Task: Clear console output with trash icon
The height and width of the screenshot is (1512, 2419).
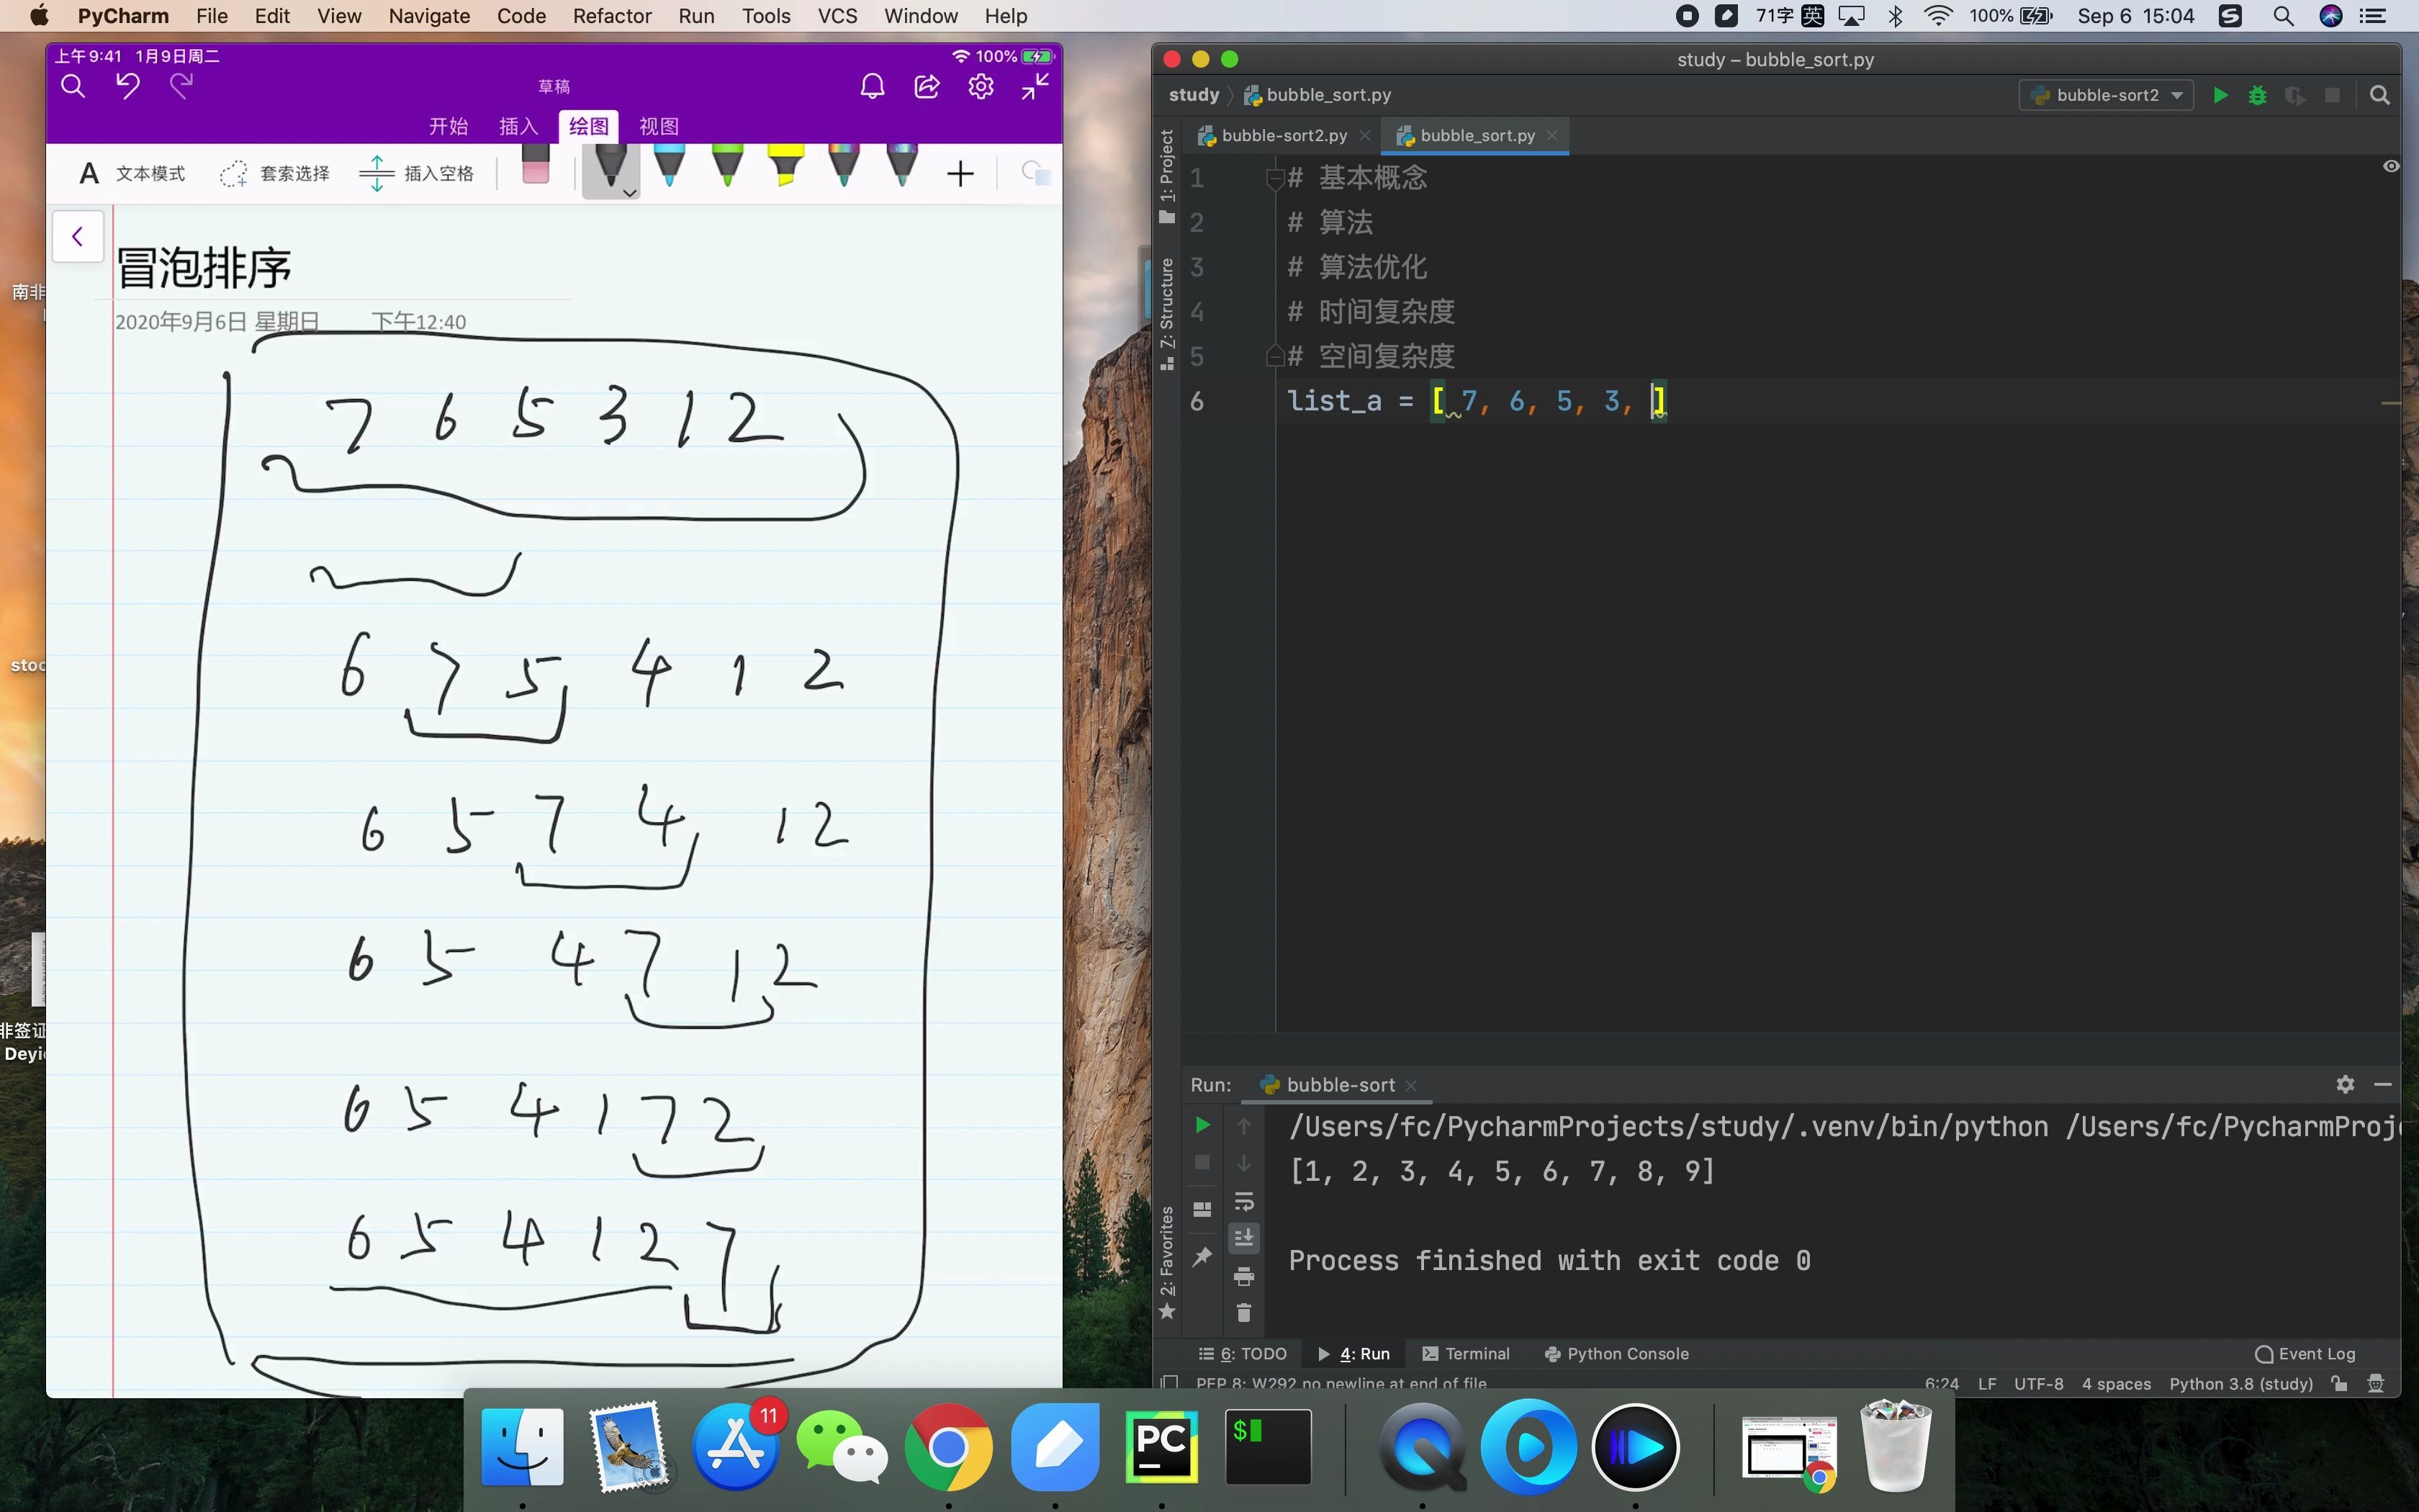Action: pos(1243,1312)
